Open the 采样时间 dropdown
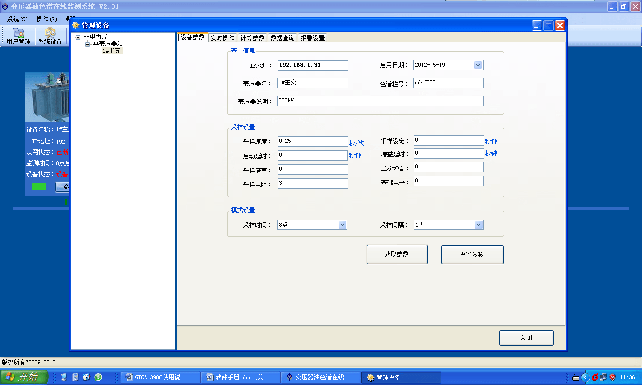 342,225
